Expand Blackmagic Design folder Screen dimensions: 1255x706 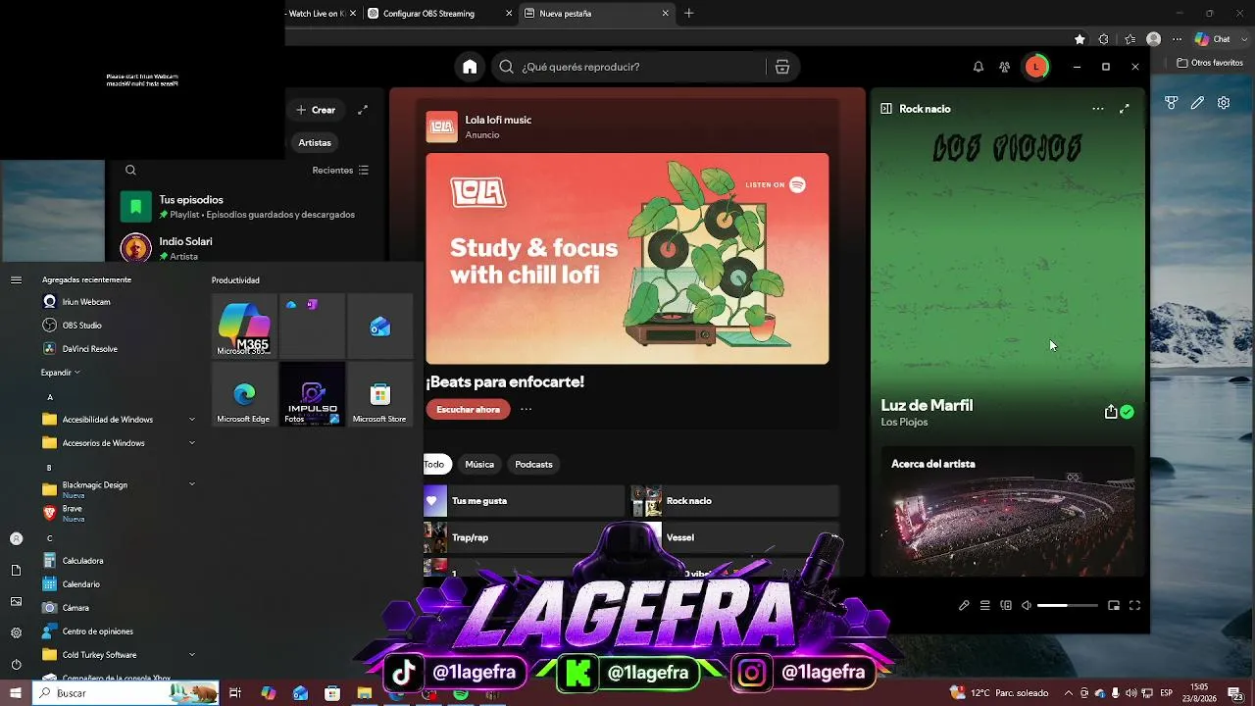[x=119, y=488]
